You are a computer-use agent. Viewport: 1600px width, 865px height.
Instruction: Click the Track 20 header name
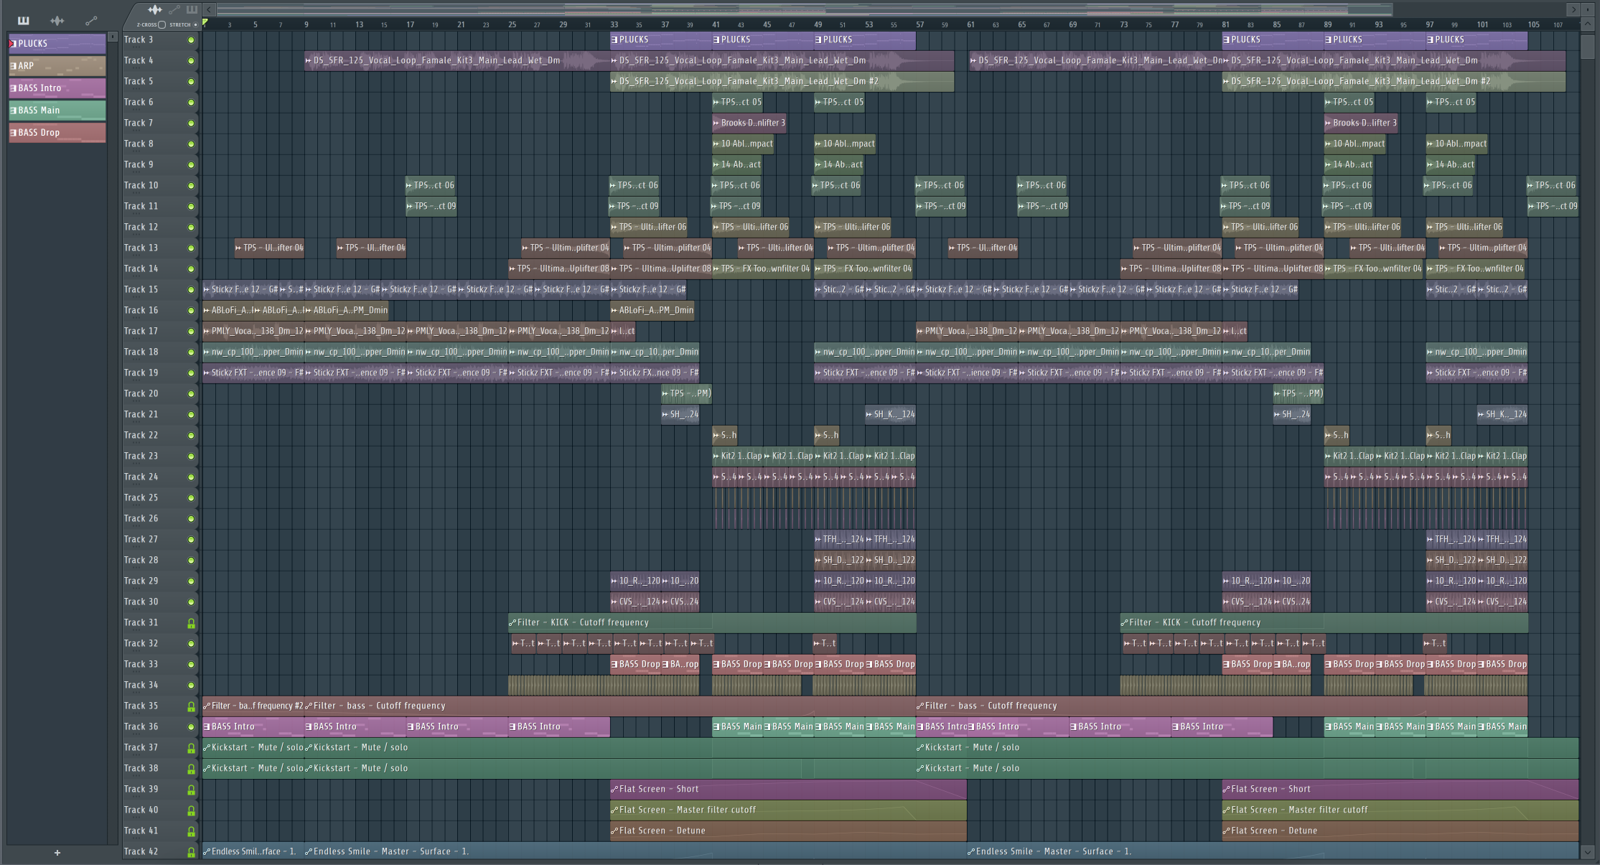tap(141, 393)
